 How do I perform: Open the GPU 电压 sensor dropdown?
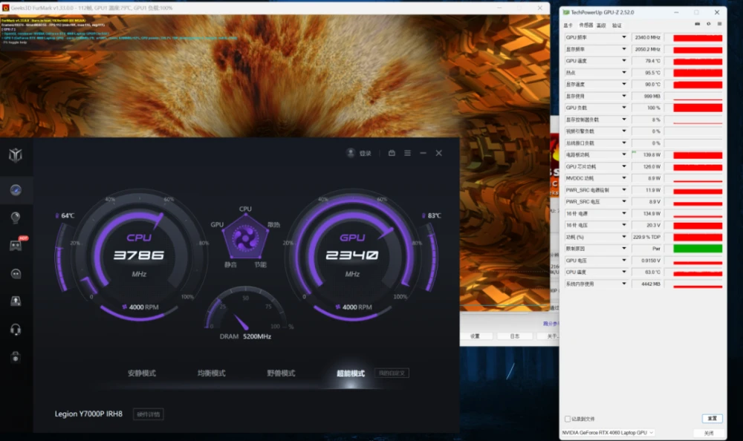click(x=623, y=260)
